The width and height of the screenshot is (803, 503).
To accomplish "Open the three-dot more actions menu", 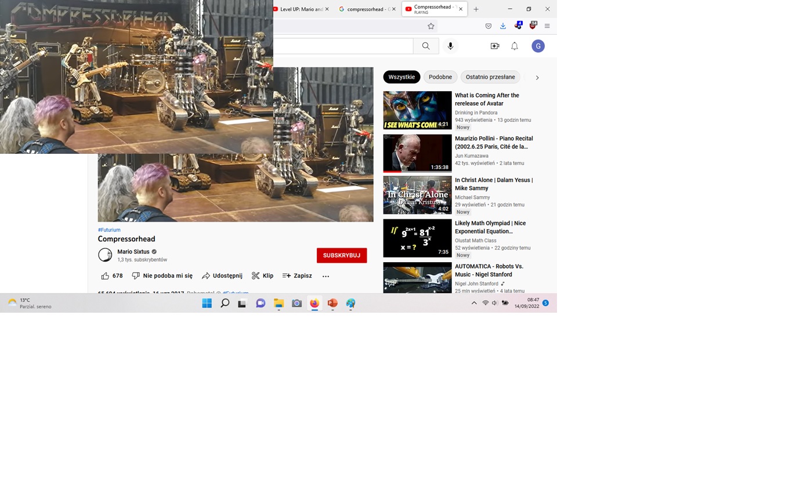I will pyautogui.click(x=325, y=276).
